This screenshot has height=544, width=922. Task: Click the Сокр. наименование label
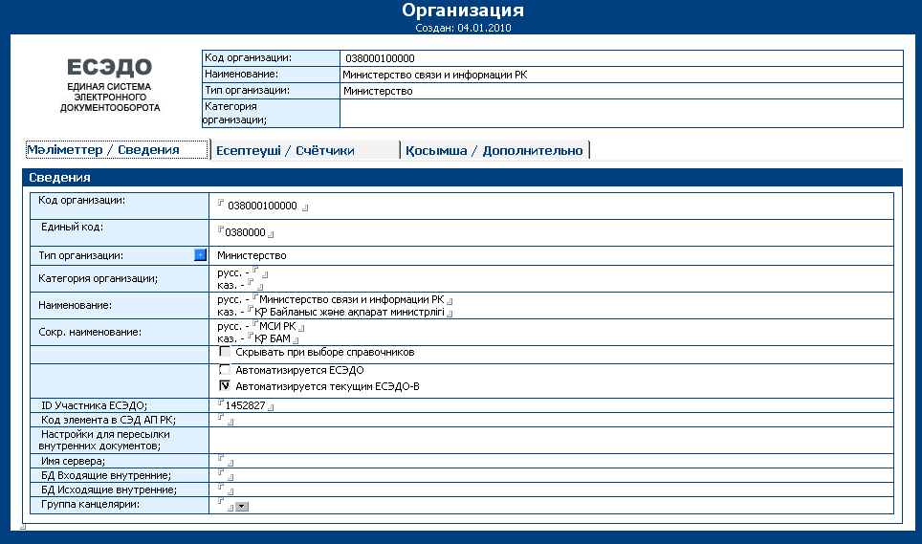(90, 332)
